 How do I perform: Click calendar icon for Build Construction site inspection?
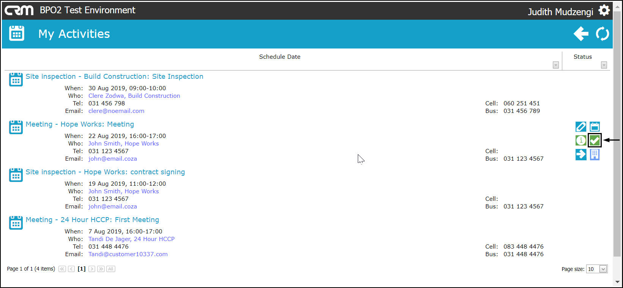[16, 80]
